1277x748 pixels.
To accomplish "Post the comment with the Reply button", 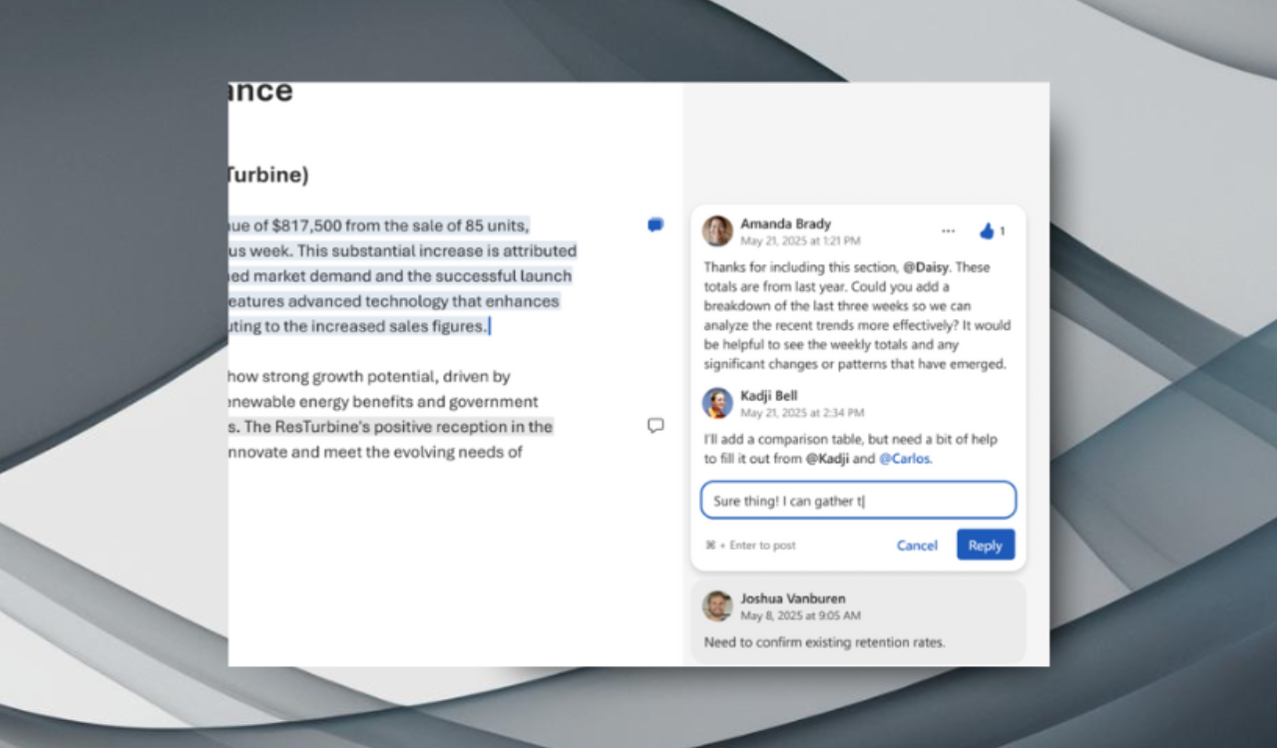I will click(985, 546).
